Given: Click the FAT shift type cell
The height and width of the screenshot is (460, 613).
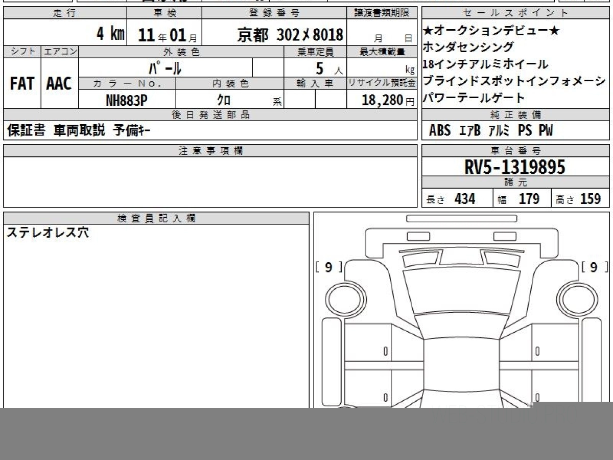Looking at the screenshot, I should click(x=22, y=84).
